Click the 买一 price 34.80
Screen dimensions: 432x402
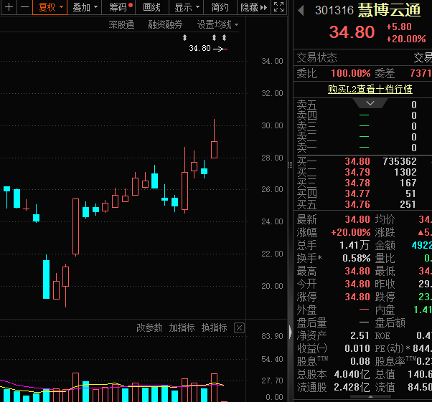point(357,161)
